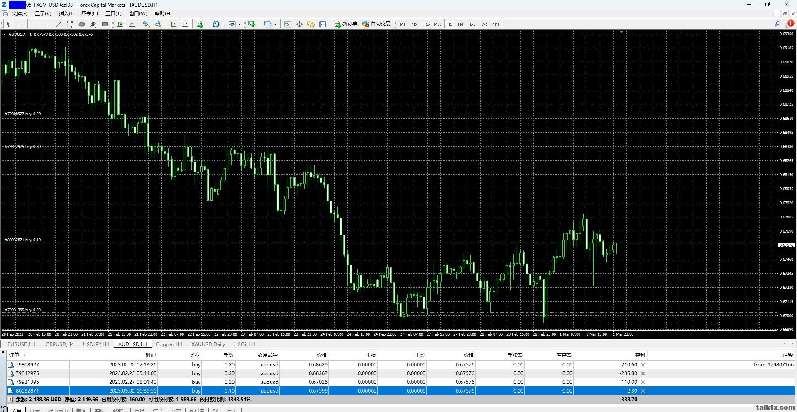Expand the templates dropdown arrow

(240, 24)
